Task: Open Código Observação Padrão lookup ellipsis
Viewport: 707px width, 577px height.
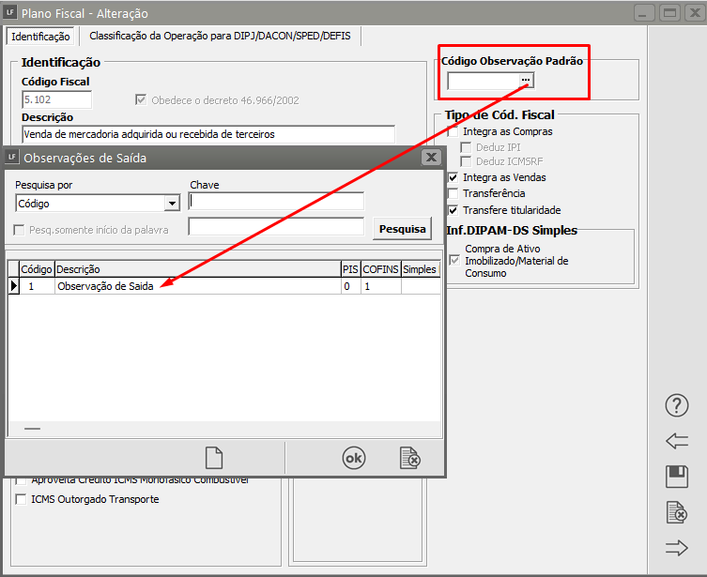Action: [526, 82]
